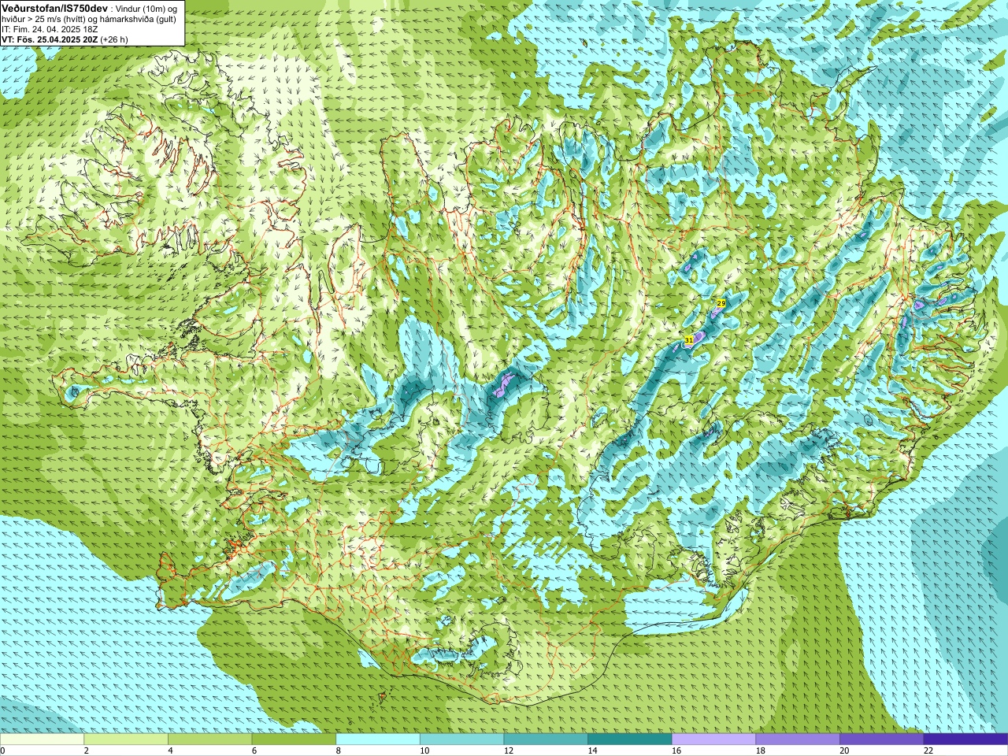This screenshot has width=1008, height=756.
Task: Click the 20–22 m/s violet legend swatch
Action: coord(882,739)
